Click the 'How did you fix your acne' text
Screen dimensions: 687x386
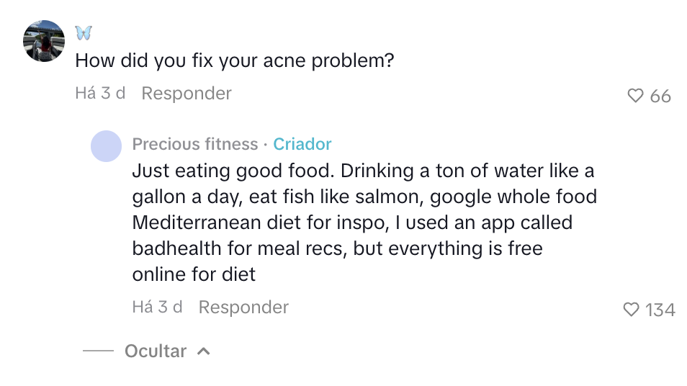tap(235, 60)
